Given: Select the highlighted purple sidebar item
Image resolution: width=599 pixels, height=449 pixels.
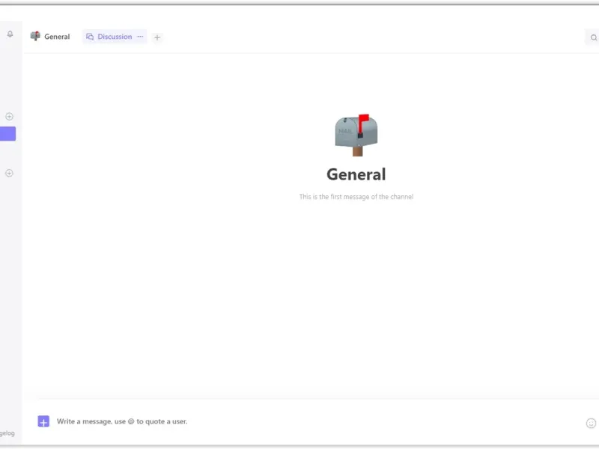Looking at the screenshot, I should click(7, 134).
